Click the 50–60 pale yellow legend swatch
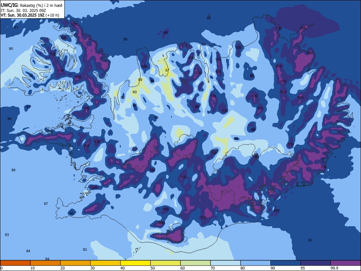Image resolution: width=361 pixels, height=271 pixels. (165, 263)
